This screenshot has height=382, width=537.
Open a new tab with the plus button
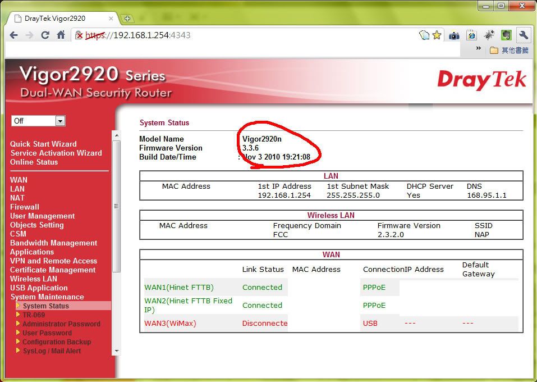pos(127,19)
